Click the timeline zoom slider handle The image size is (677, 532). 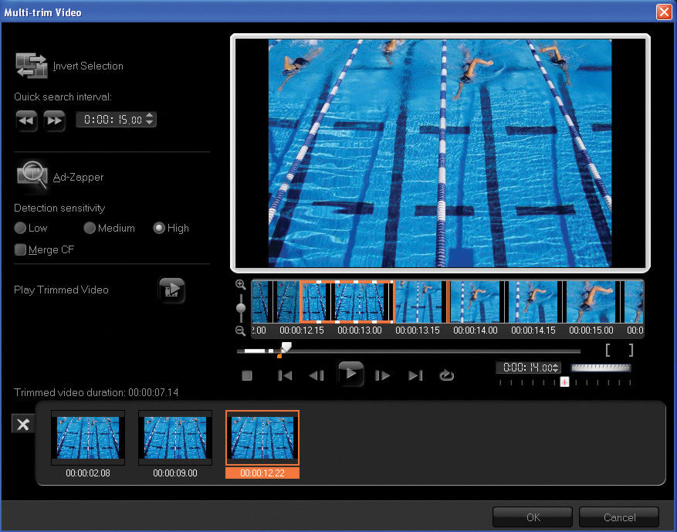(x=241, y=308)
